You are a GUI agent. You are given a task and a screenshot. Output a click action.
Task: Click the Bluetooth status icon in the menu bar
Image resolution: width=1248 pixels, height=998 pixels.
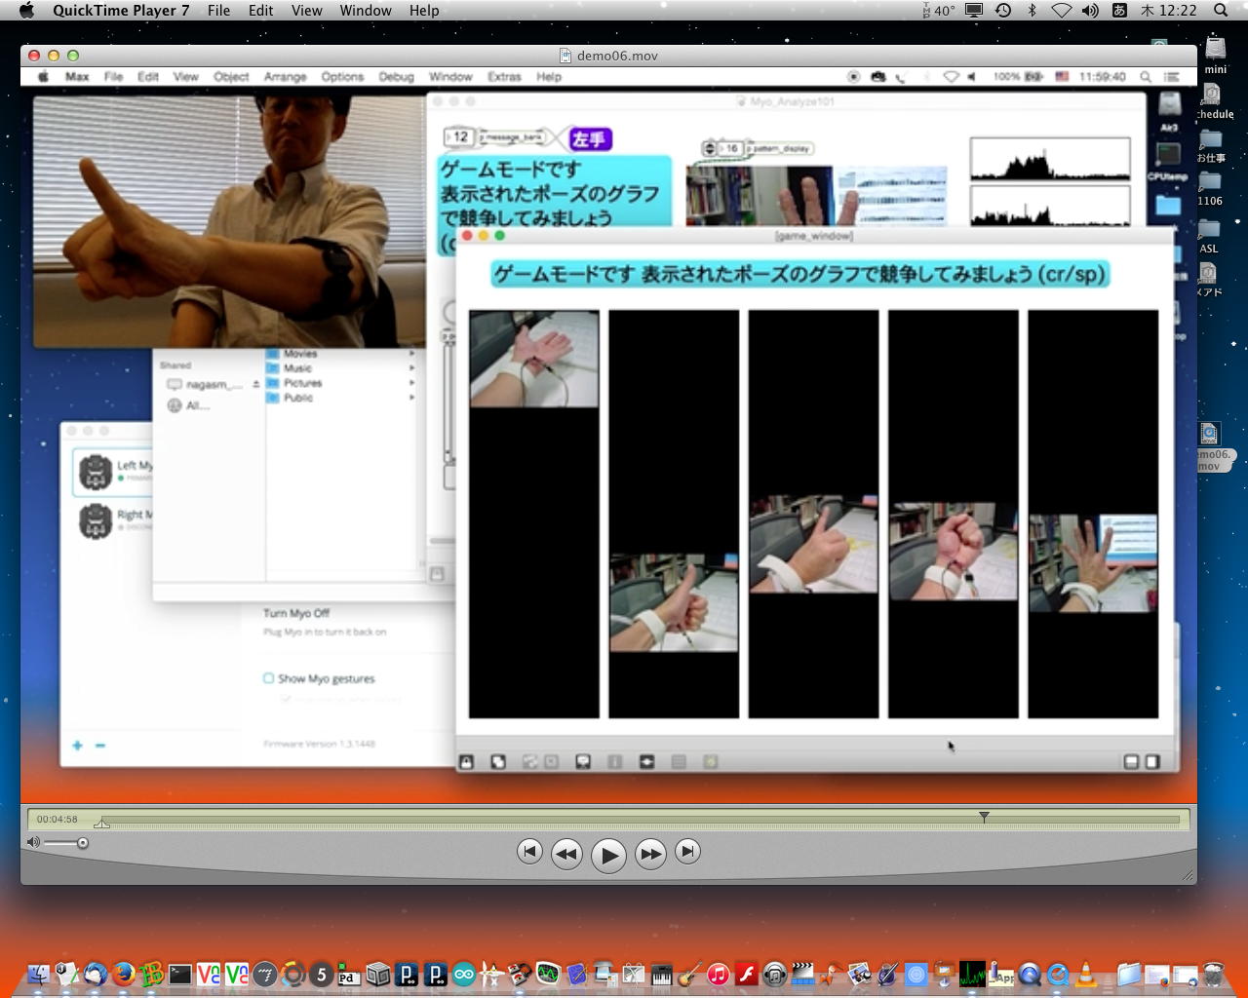point(1033,11)
